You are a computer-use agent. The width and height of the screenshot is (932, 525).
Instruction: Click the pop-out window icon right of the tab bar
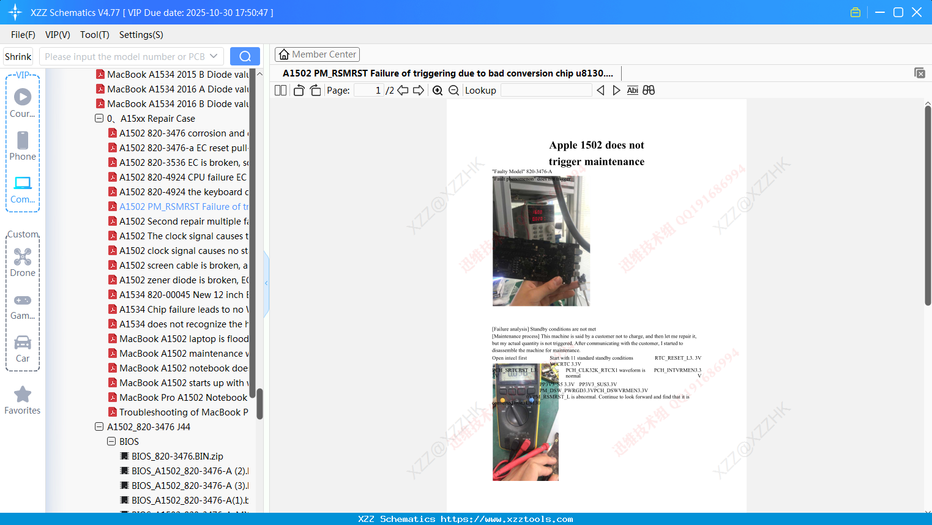pyautogui.click(x=920, y=73)
